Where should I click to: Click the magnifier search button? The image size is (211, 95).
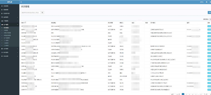tap(42, 13)
